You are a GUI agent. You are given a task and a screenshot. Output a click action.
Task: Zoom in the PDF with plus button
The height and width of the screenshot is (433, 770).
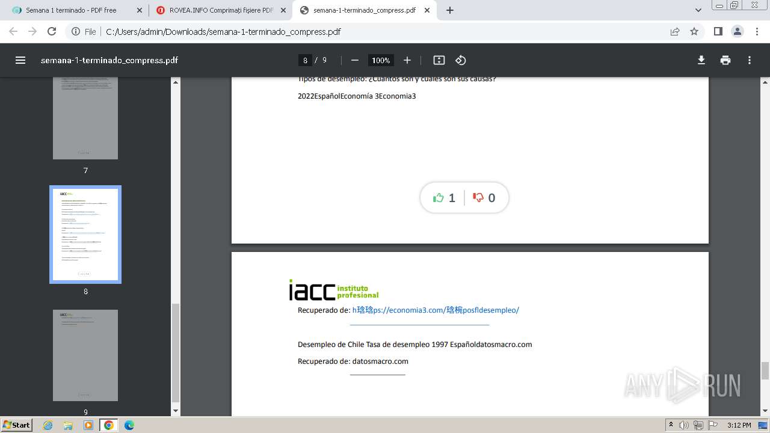tap(407, 60)
